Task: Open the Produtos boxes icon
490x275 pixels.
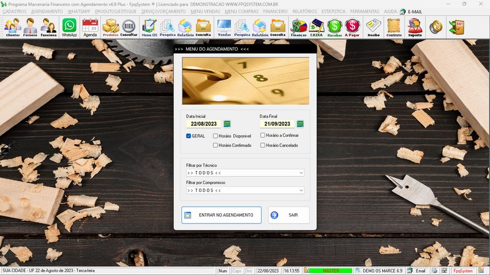Action: tap(111, 28)
